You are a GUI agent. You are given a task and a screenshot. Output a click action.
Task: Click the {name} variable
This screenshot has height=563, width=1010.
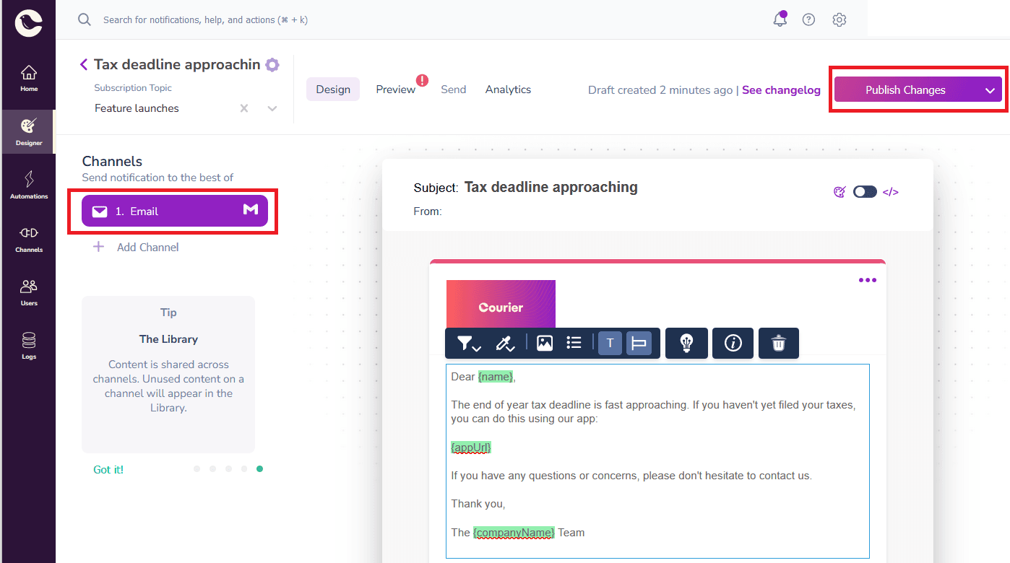[496, 377]
